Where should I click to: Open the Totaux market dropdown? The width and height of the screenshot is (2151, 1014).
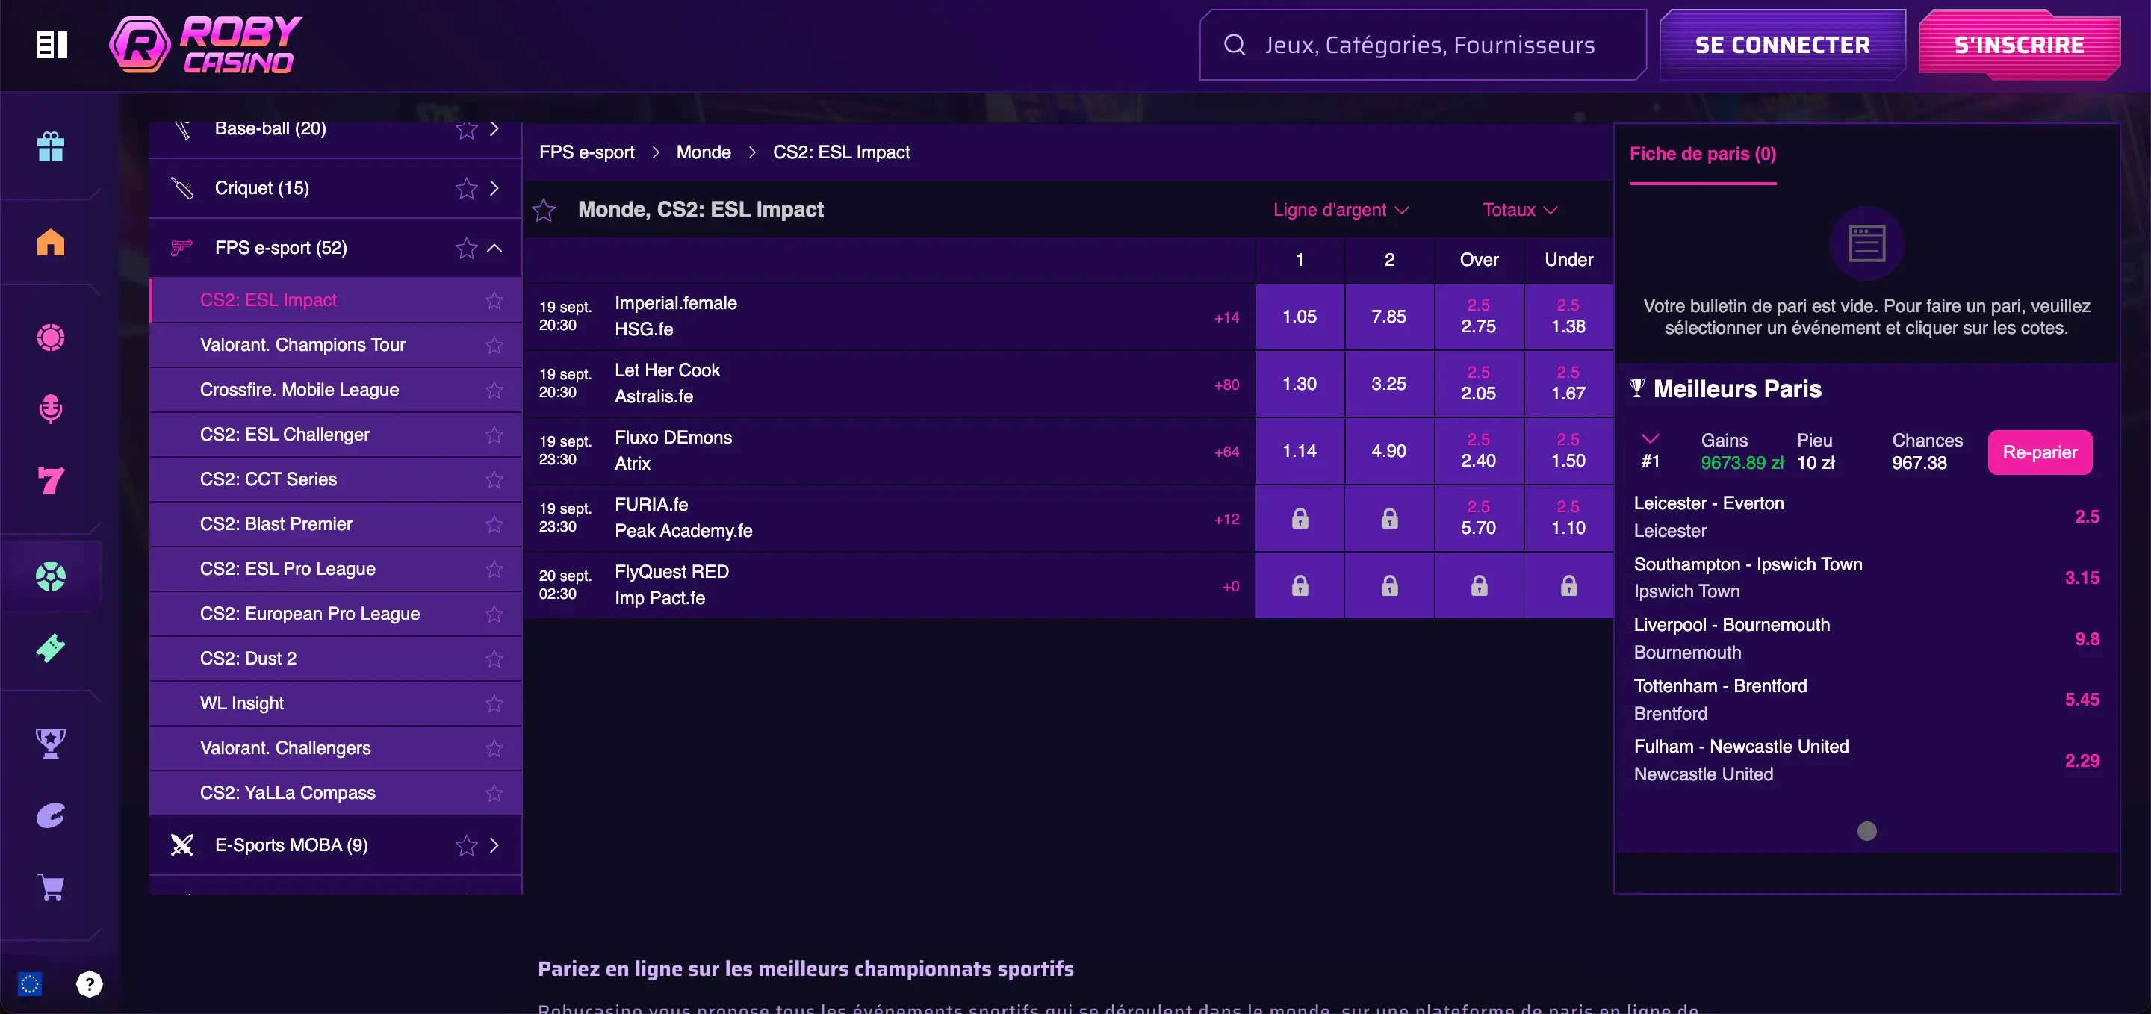coord(1520,210)
